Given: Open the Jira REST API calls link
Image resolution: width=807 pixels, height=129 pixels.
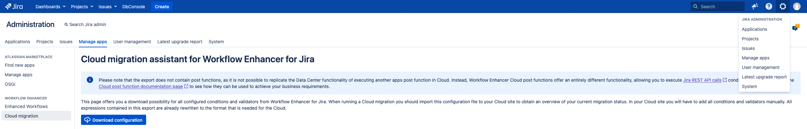Looking at the screenshot, I should (702, 80).
